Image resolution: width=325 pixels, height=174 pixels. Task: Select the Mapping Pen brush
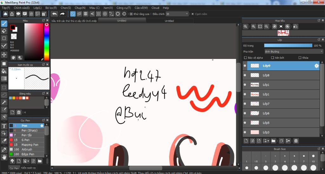27,145
